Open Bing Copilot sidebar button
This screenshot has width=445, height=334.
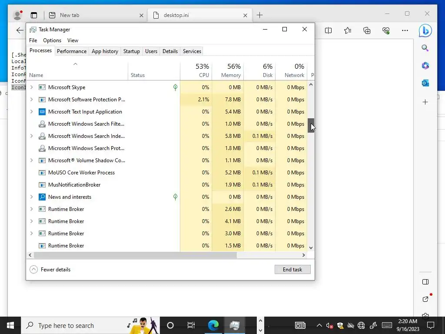(x=425, y=30)
